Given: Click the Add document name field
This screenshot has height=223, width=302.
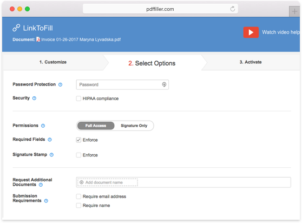Looking at the screenshot, I should (108, 182).
